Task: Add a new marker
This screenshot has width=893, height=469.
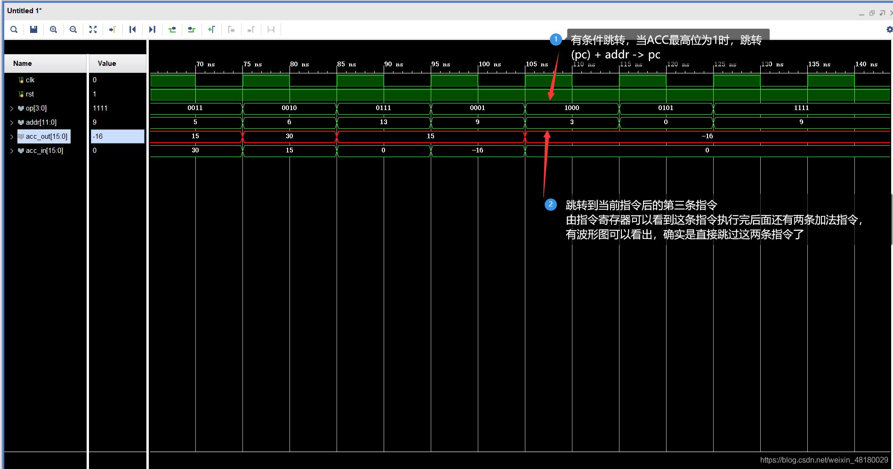Action: [x=211, y=30]
